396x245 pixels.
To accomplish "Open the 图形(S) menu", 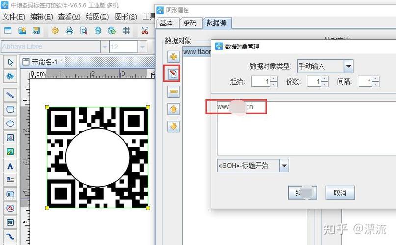I will [126, 17].
